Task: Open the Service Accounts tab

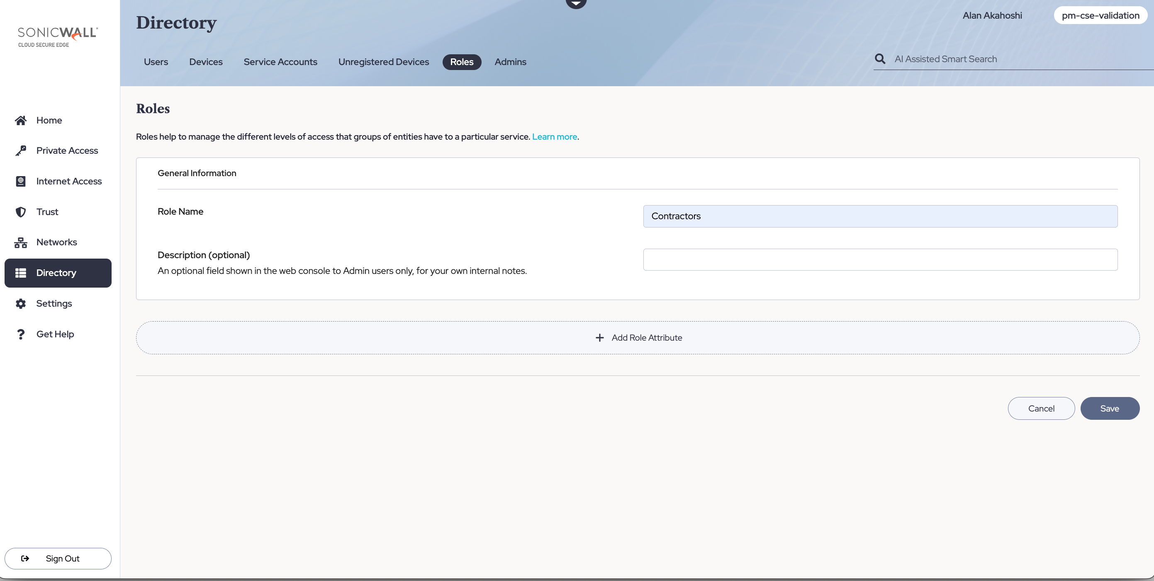Action: tap(280, 62)
